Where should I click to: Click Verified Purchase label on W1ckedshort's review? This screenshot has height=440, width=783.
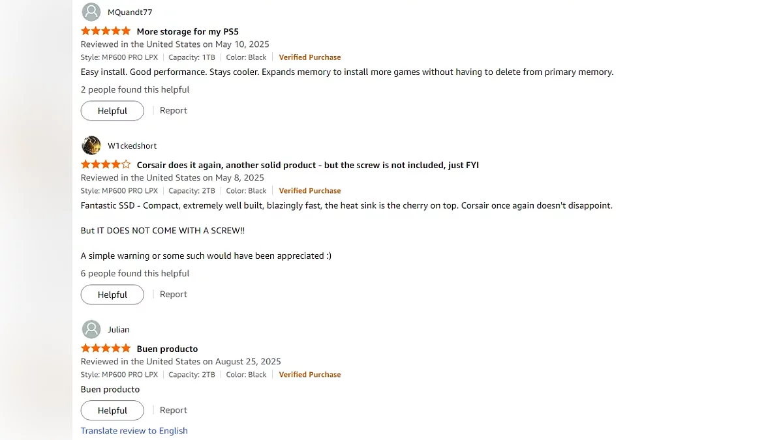pyautogui.click(x=310, y=191)
